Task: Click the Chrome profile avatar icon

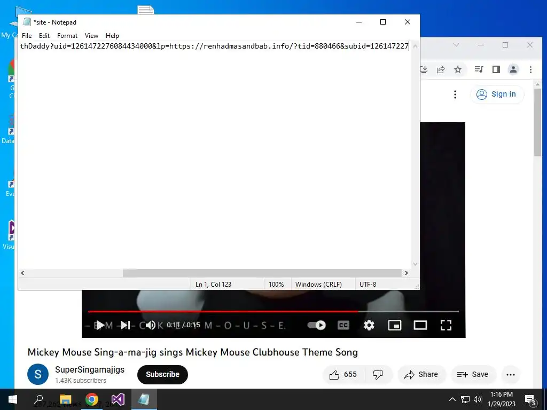Action: (513, 70)
